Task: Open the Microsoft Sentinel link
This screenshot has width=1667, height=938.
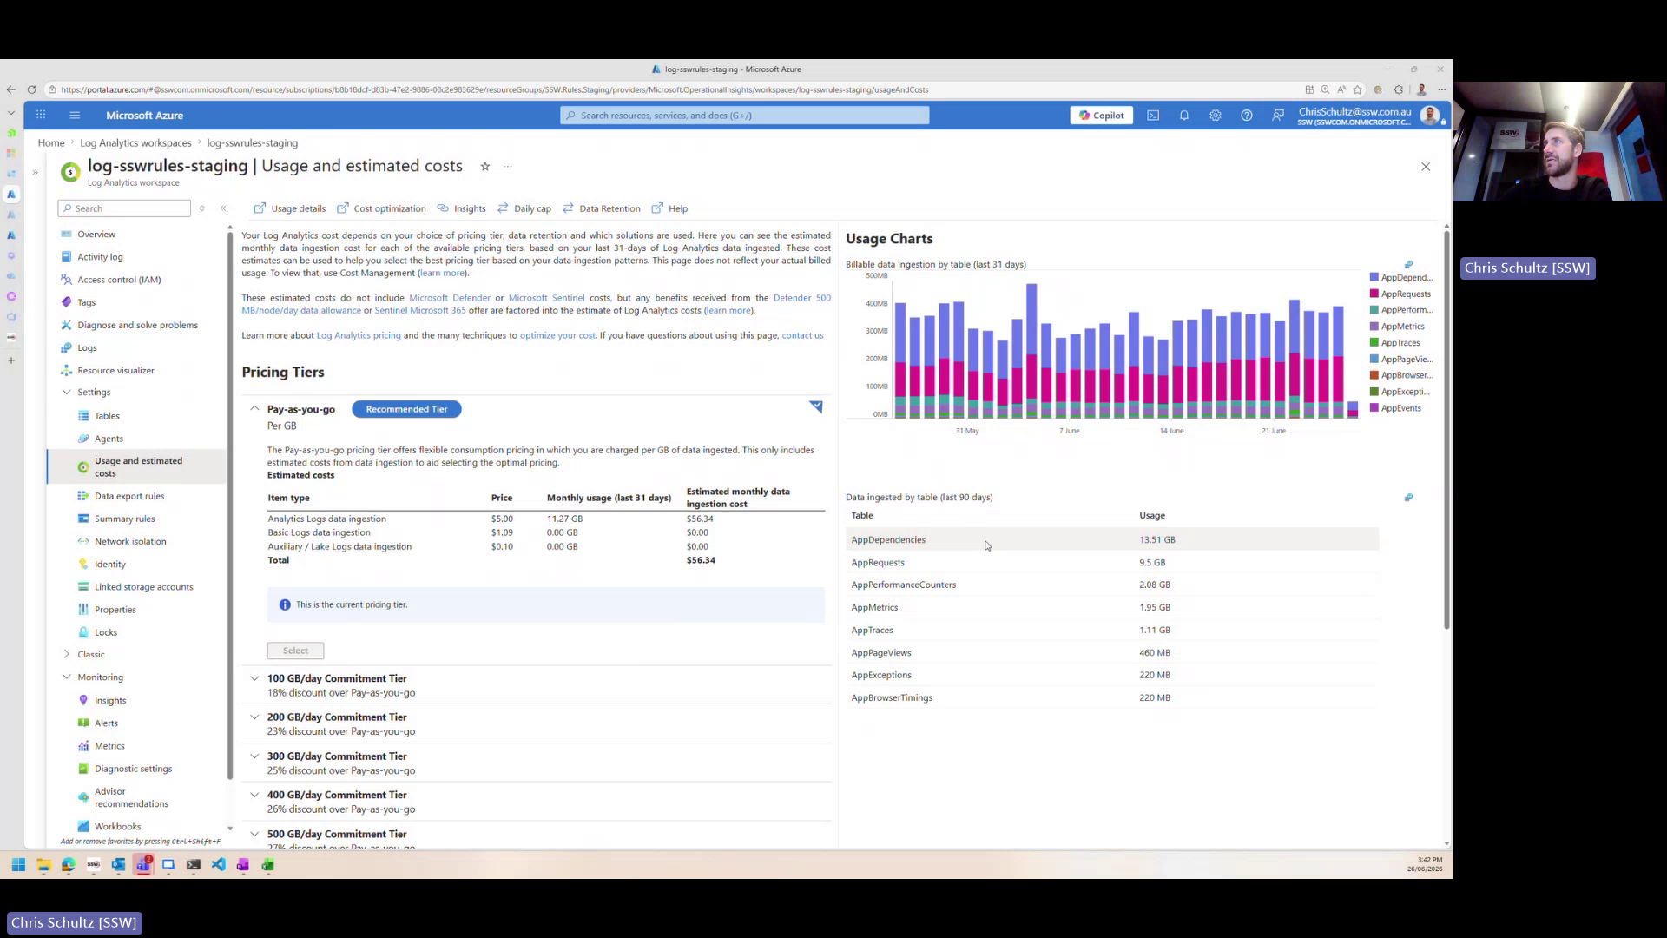Action: (x=546, y=298)
